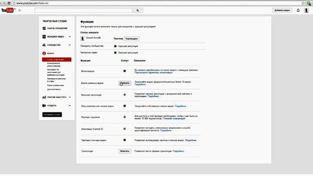Open the account avatar in header
The height and width of the screenshot is (176, 313).
point(307,10)
